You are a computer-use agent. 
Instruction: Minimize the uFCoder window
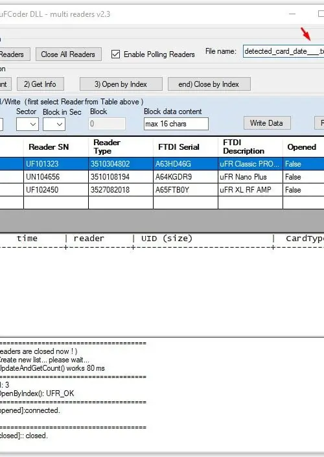pos(292,14)
